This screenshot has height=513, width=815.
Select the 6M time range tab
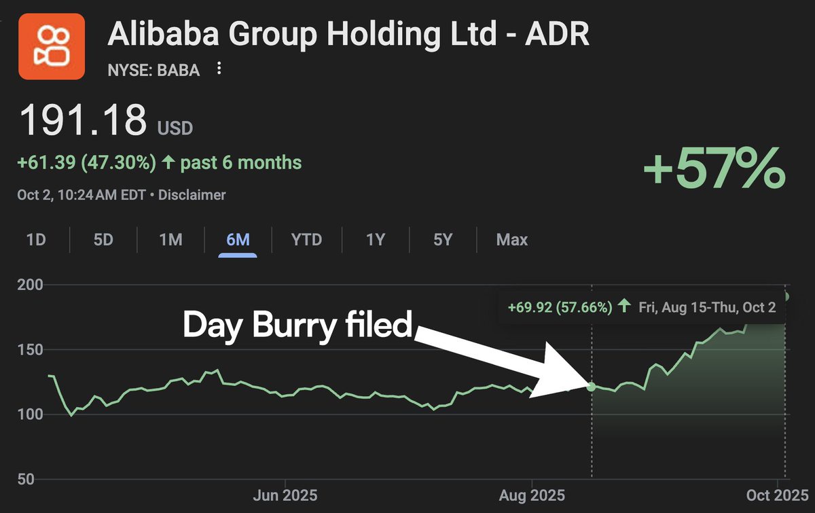click(238, 240)
